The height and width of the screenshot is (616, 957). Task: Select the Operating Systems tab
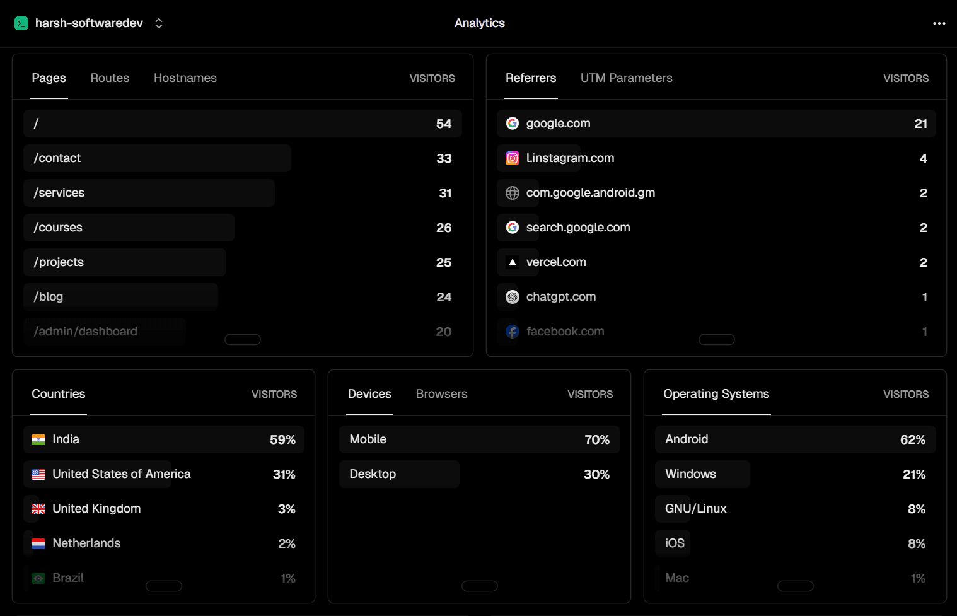(716, 394)
